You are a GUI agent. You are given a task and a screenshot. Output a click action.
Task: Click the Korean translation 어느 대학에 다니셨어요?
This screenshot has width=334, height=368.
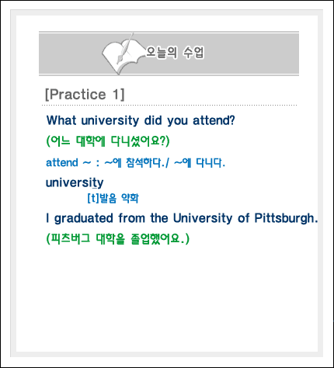click(108, 141)
